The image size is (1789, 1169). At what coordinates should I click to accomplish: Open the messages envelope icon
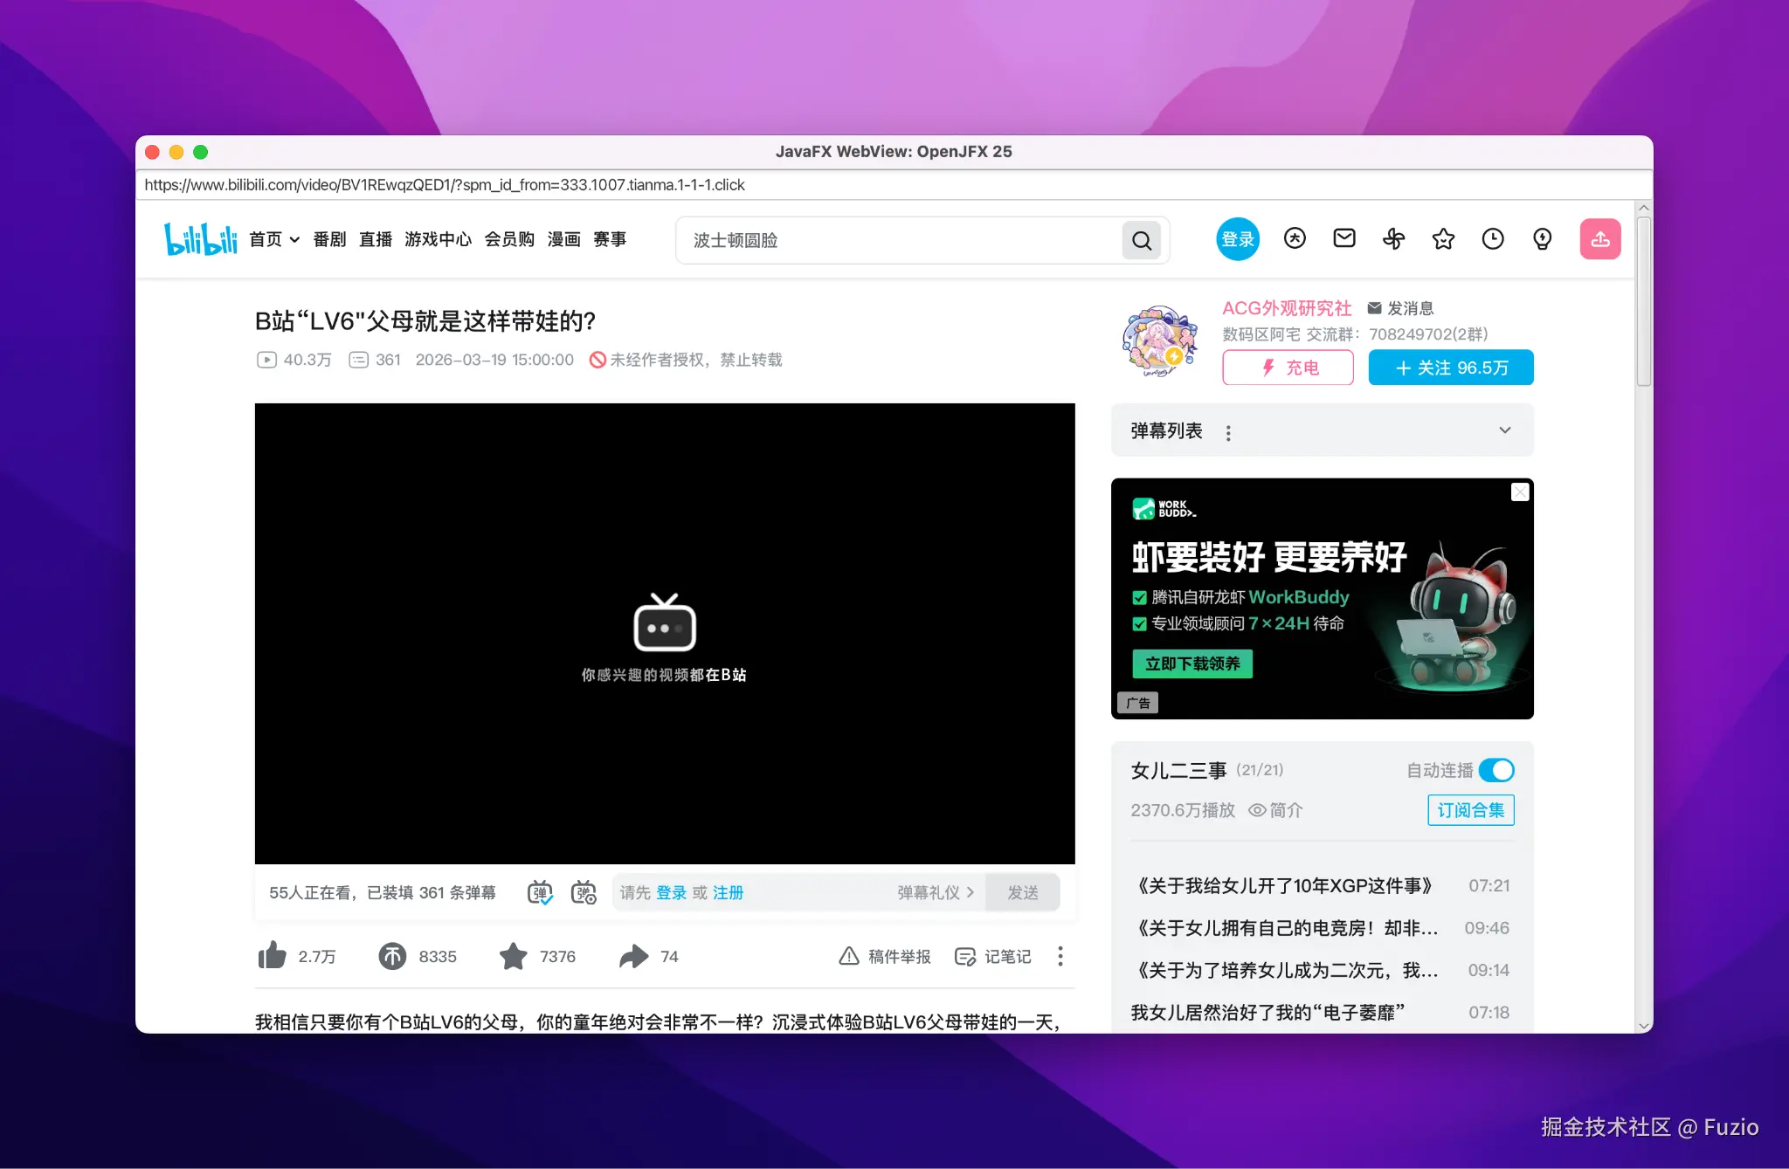pos(1343,238)
